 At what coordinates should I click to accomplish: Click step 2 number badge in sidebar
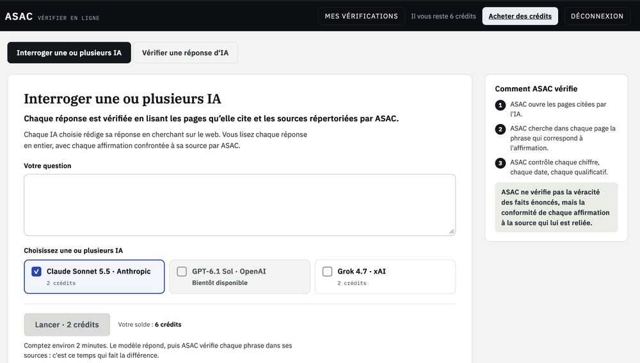(500, 130)
